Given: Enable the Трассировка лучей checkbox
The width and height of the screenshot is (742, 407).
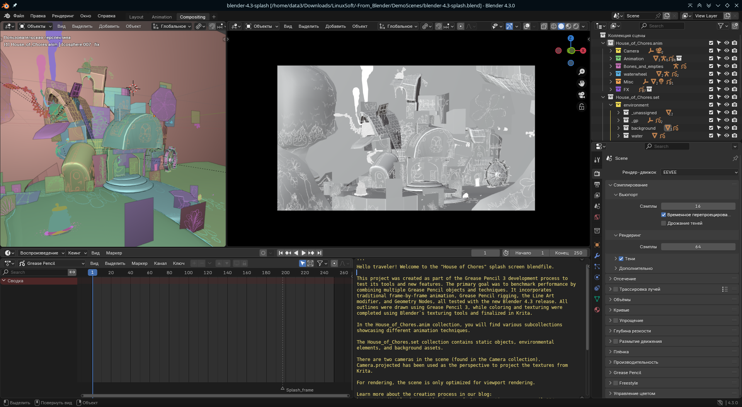Looking at the screenshot, I should (616, 289).
